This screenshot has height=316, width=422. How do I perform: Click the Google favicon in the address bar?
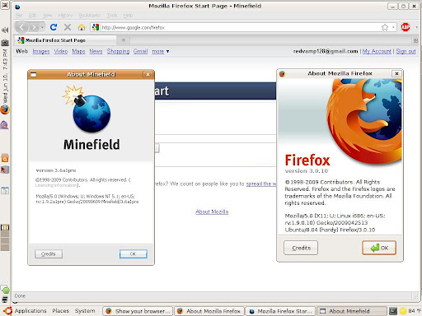(x=96, y=27)
